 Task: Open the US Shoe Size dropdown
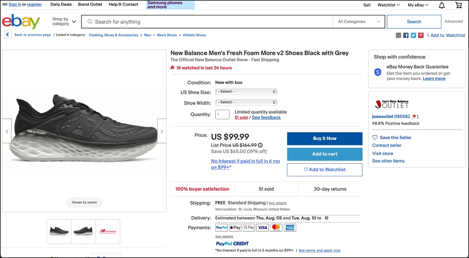pos(246,92)
